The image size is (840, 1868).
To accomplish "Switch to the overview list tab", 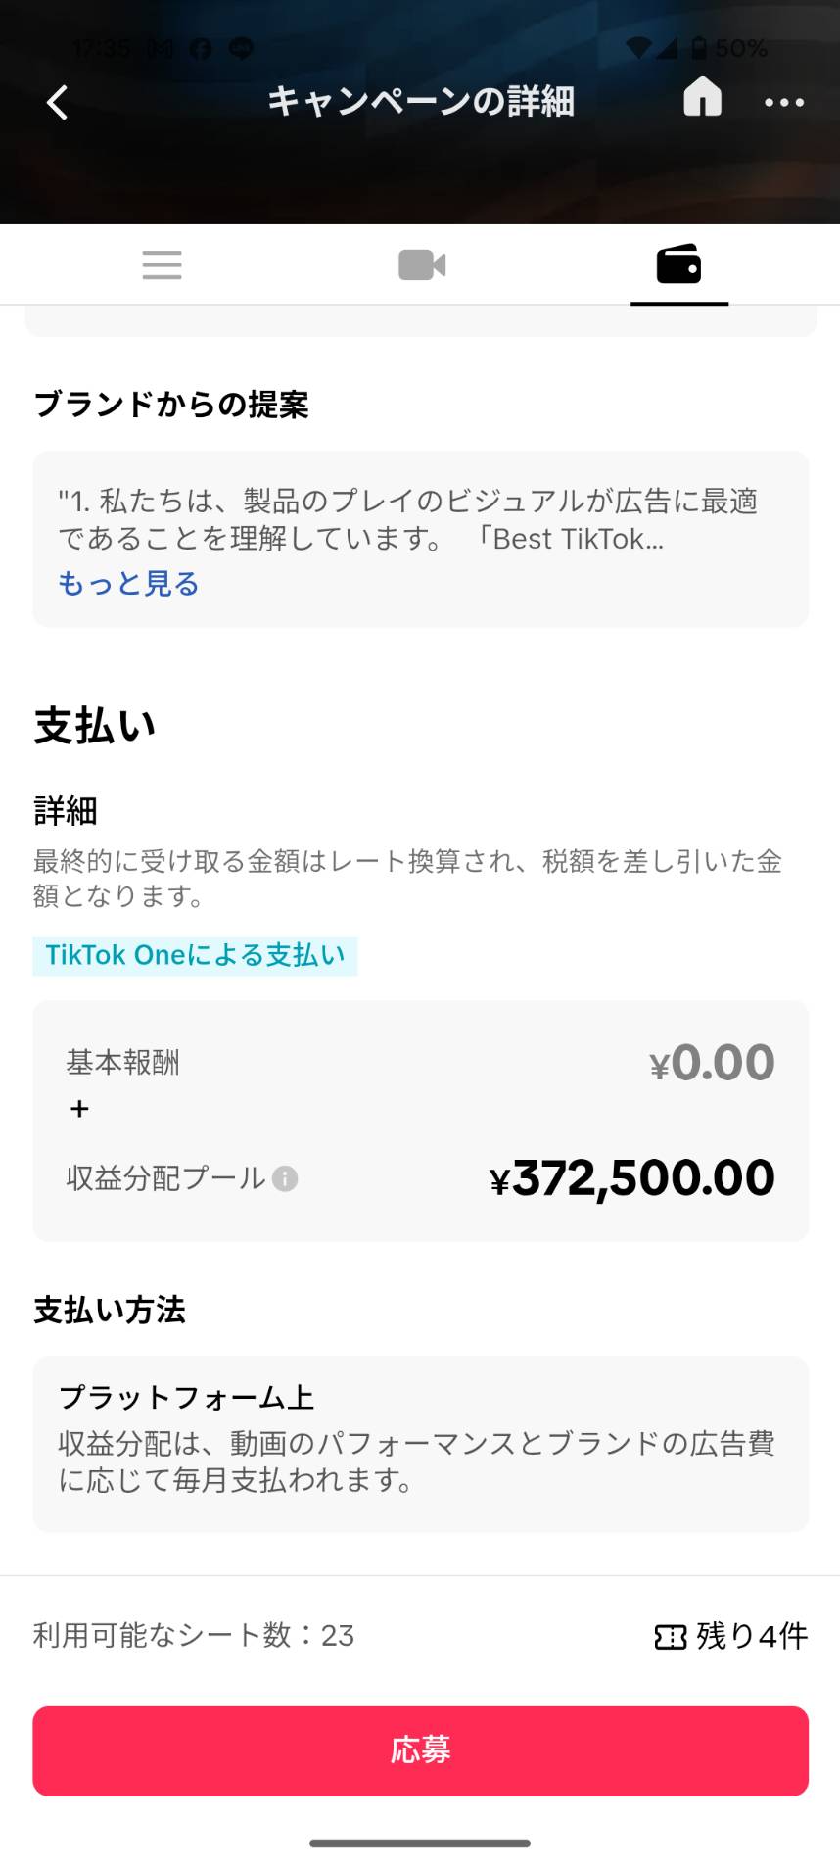I will click(162, 265).
